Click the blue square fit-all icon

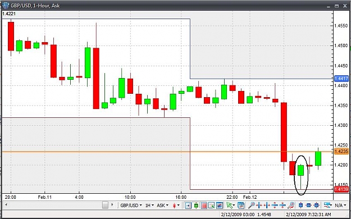(316, 205)
